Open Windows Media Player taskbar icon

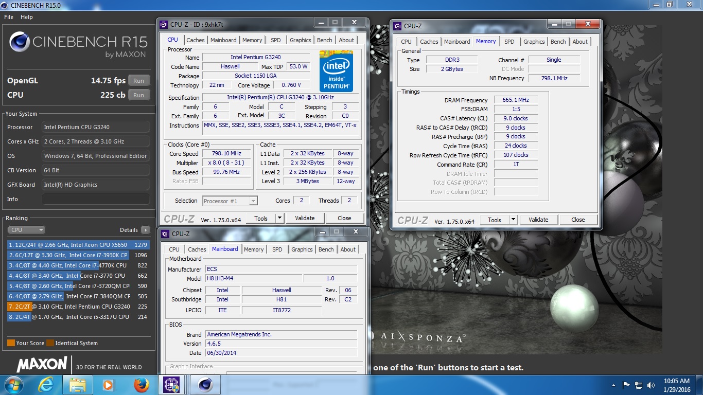tap(108, 385)
